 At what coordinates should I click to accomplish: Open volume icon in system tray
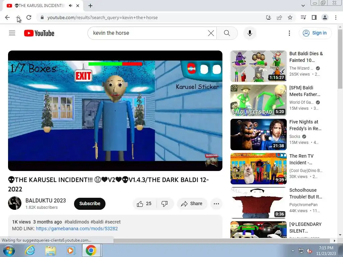click(x=309, y=251)
